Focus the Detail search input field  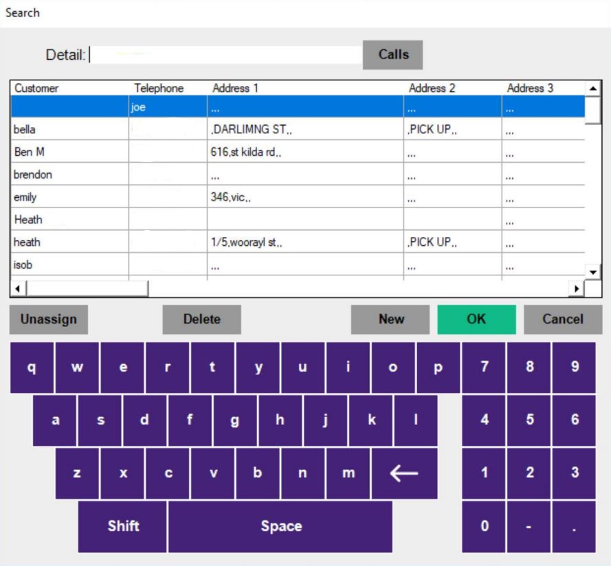pos(225,54)
